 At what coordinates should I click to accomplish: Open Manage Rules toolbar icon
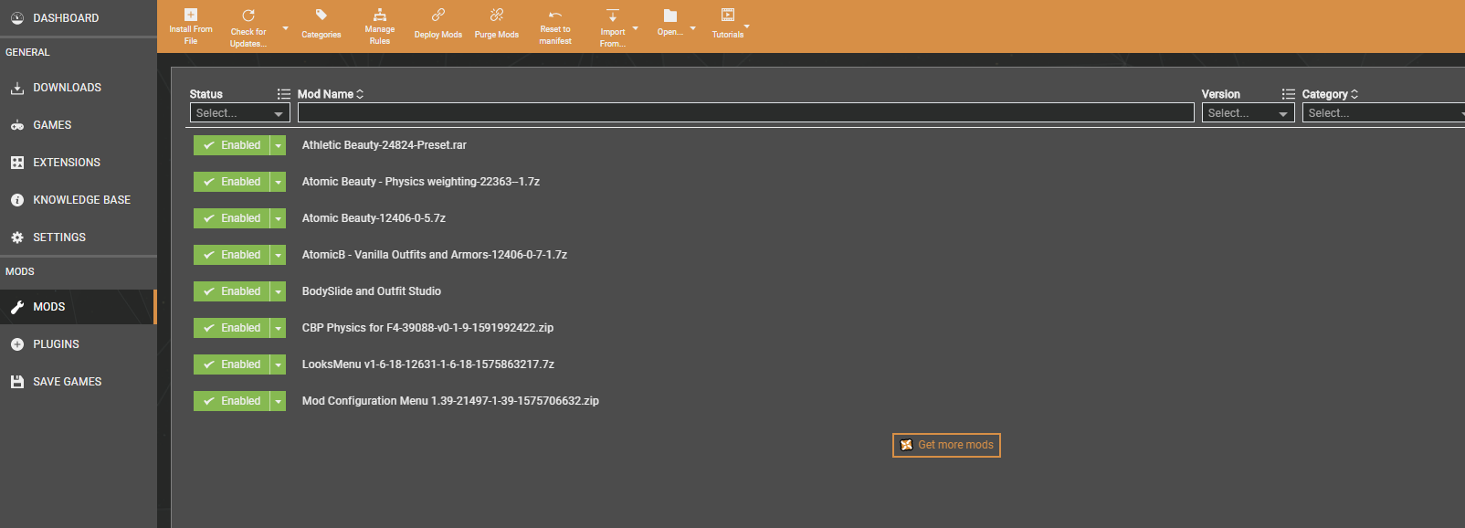[380, 15]
